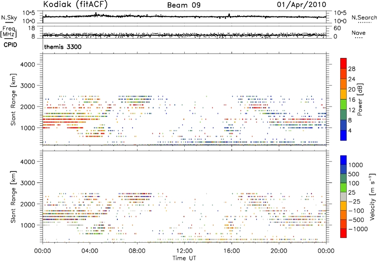Pick the red bottom segment of Velocity colorbar
The width and height of the screenshot is (377, 261).
tap(344, 233)
